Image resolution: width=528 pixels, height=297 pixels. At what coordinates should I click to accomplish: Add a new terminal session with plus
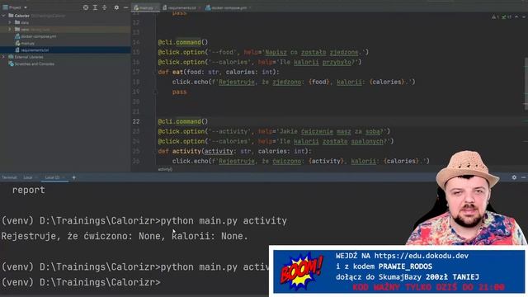click(73, 177)
